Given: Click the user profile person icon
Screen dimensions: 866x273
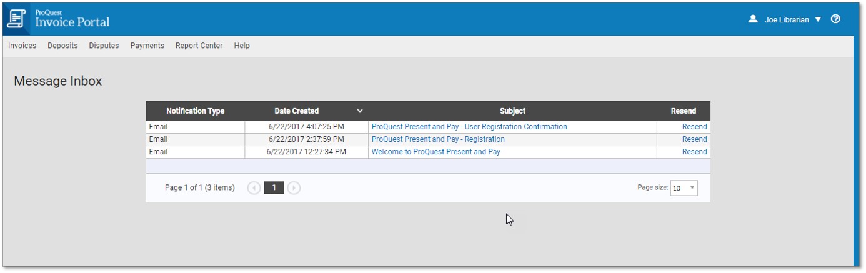Looking at the screenshot, I should (753, 19).
